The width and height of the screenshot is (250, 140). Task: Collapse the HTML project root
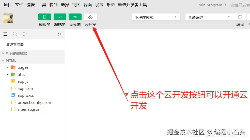click(32, 61)
